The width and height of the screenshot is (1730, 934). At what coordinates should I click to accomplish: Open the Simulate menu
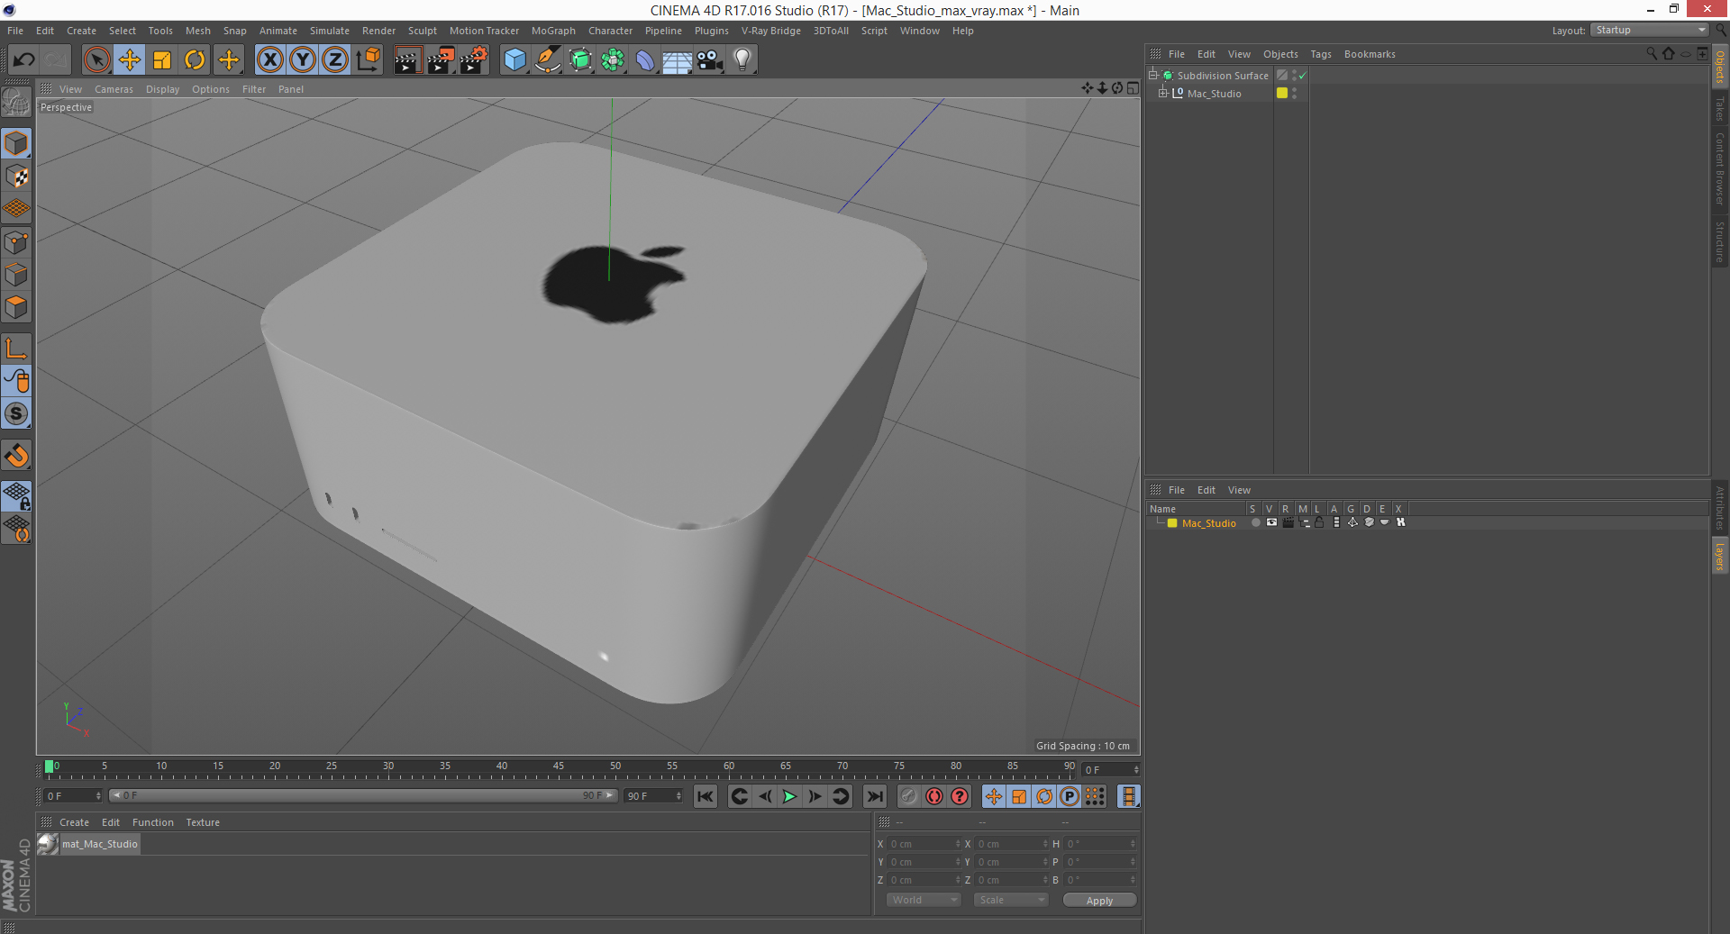(x=330, y=31)
